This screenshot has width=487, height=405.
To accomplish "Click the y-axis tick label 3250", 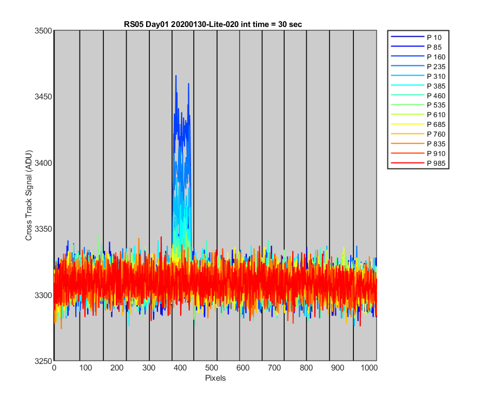I will (x=43, y=361).
